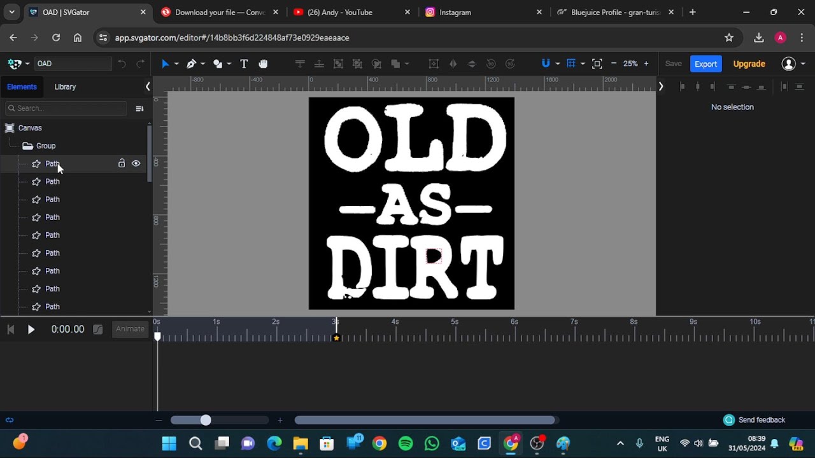This screenshot has width=815, height=458.
Task: Open File Explorer from the taskbar
Action: 301,443
